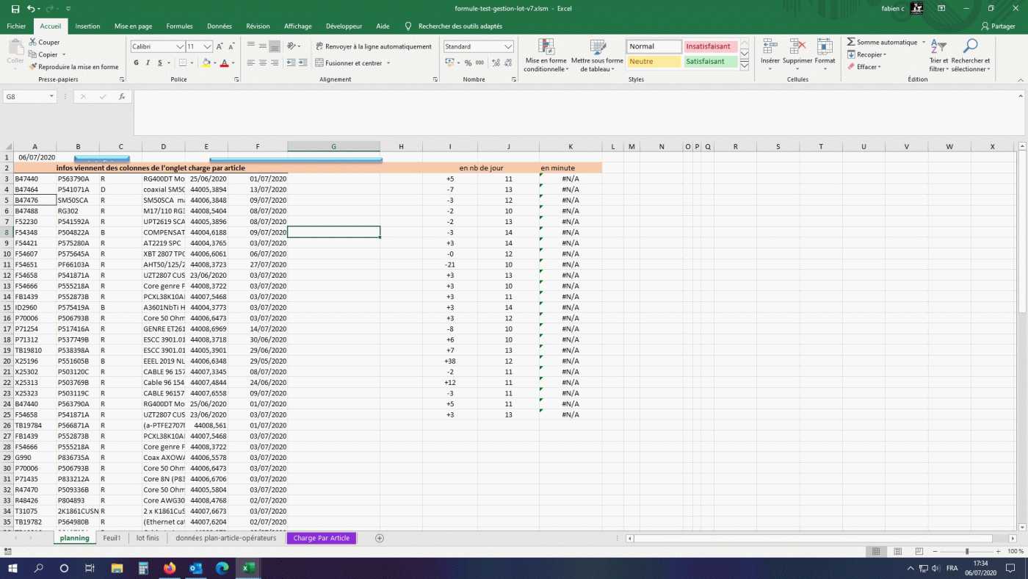This screenshot has width=1028, height=579.
Task: Click the Italic formatting icon
Action: [148, 63]
